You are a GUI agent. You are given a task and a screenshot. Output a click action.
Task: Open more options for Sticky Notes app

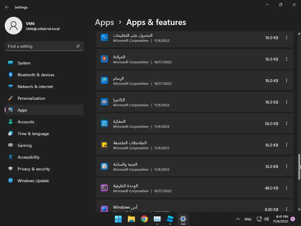coord(286,145)
